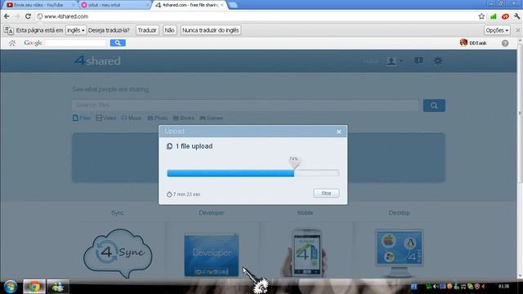
Task: Click the volume speaker tray icon
Action: (x=436, y=286)
